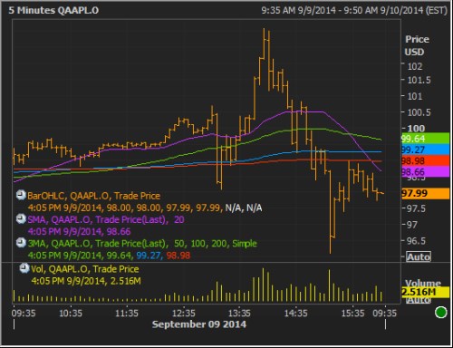453x348 pixels.
Task: Click the 11:35 time axis label
Action: [x=127, y=313]
